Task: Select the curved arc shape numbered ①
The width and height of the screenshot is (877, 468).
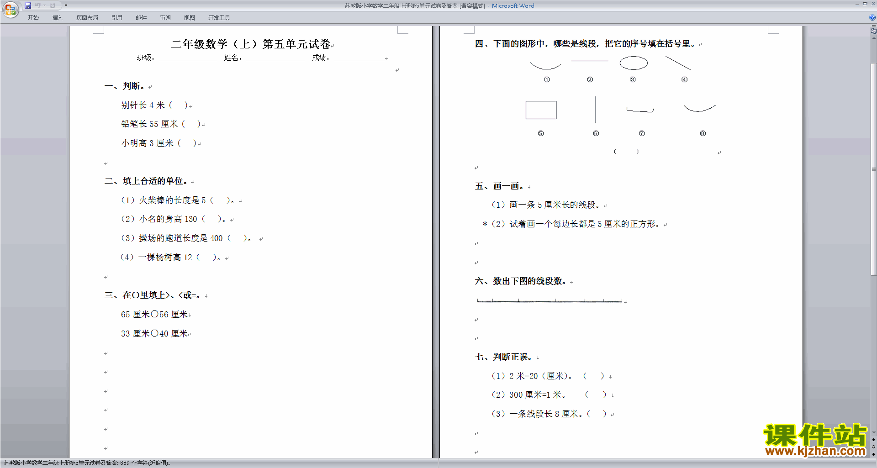Action: coord(545,66)
